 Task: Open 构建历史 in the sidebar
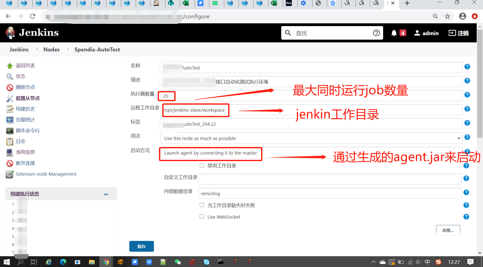(x=25, y=109)
